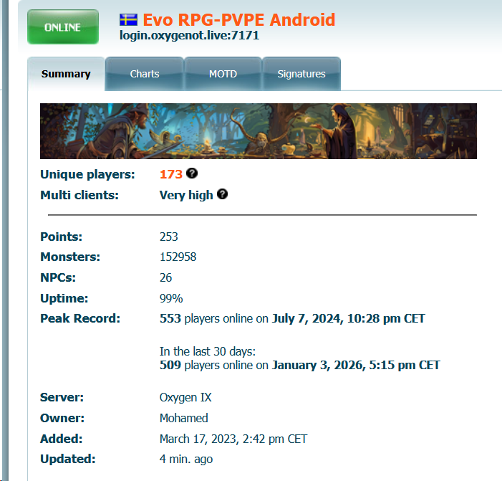Click the Sweden flag icon
The height and width of the screenshot is (481, 502).
coord(128,20)
